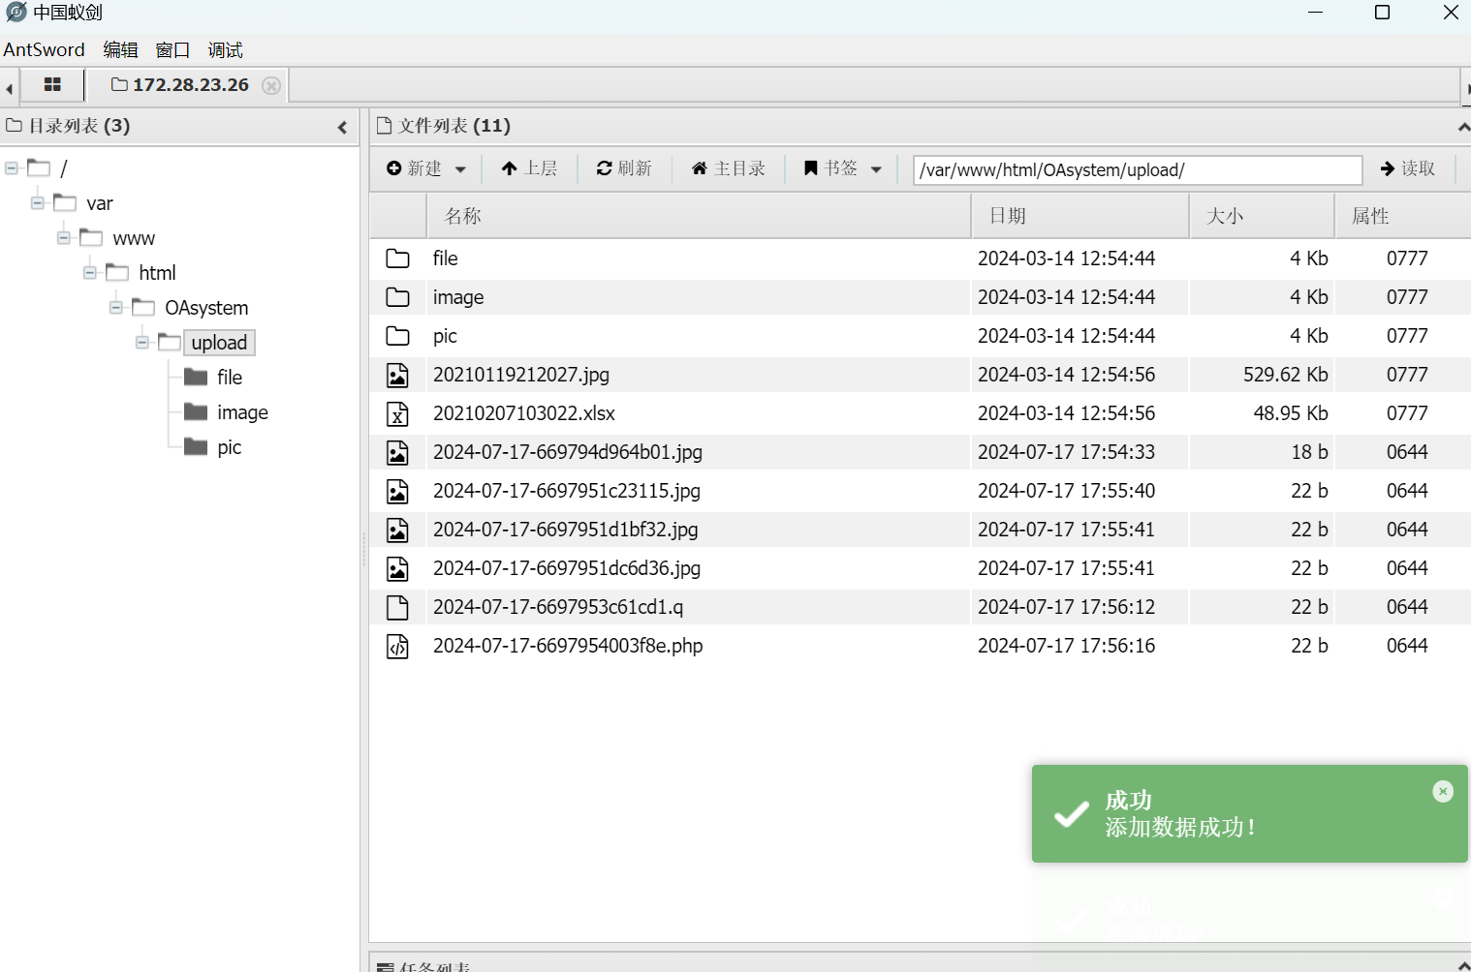1471x972 pixels.
Task: Select the root / folder icon in tree
Action: tap(39, 167)
